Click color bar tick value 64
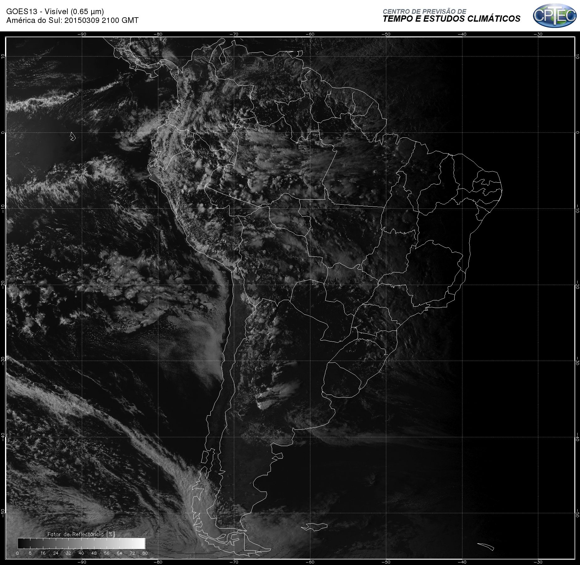This screenshot has height=565, width=580. coord(119,553)
